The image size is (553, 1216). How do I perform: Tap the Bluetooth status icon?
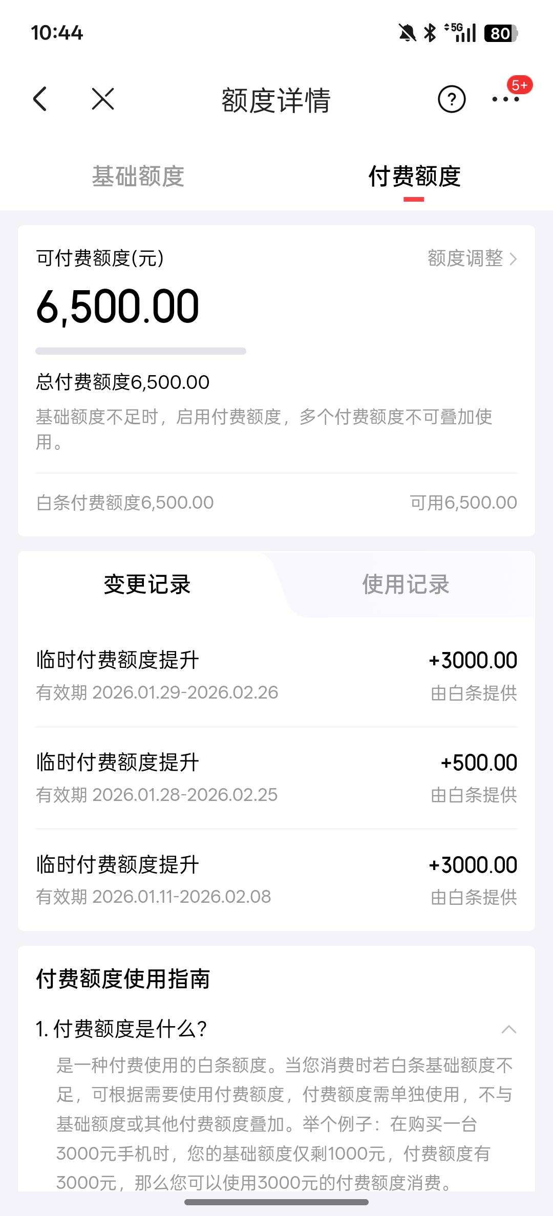pyautogui.click(x=430, y=33)
